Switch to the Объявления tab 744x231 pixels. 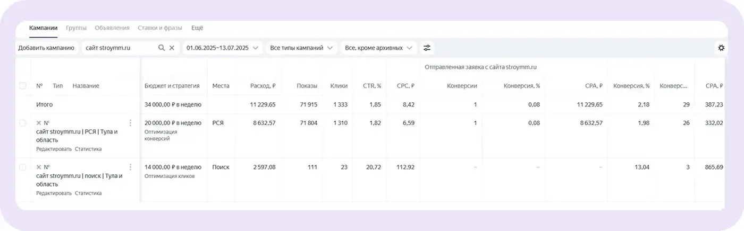112,28
